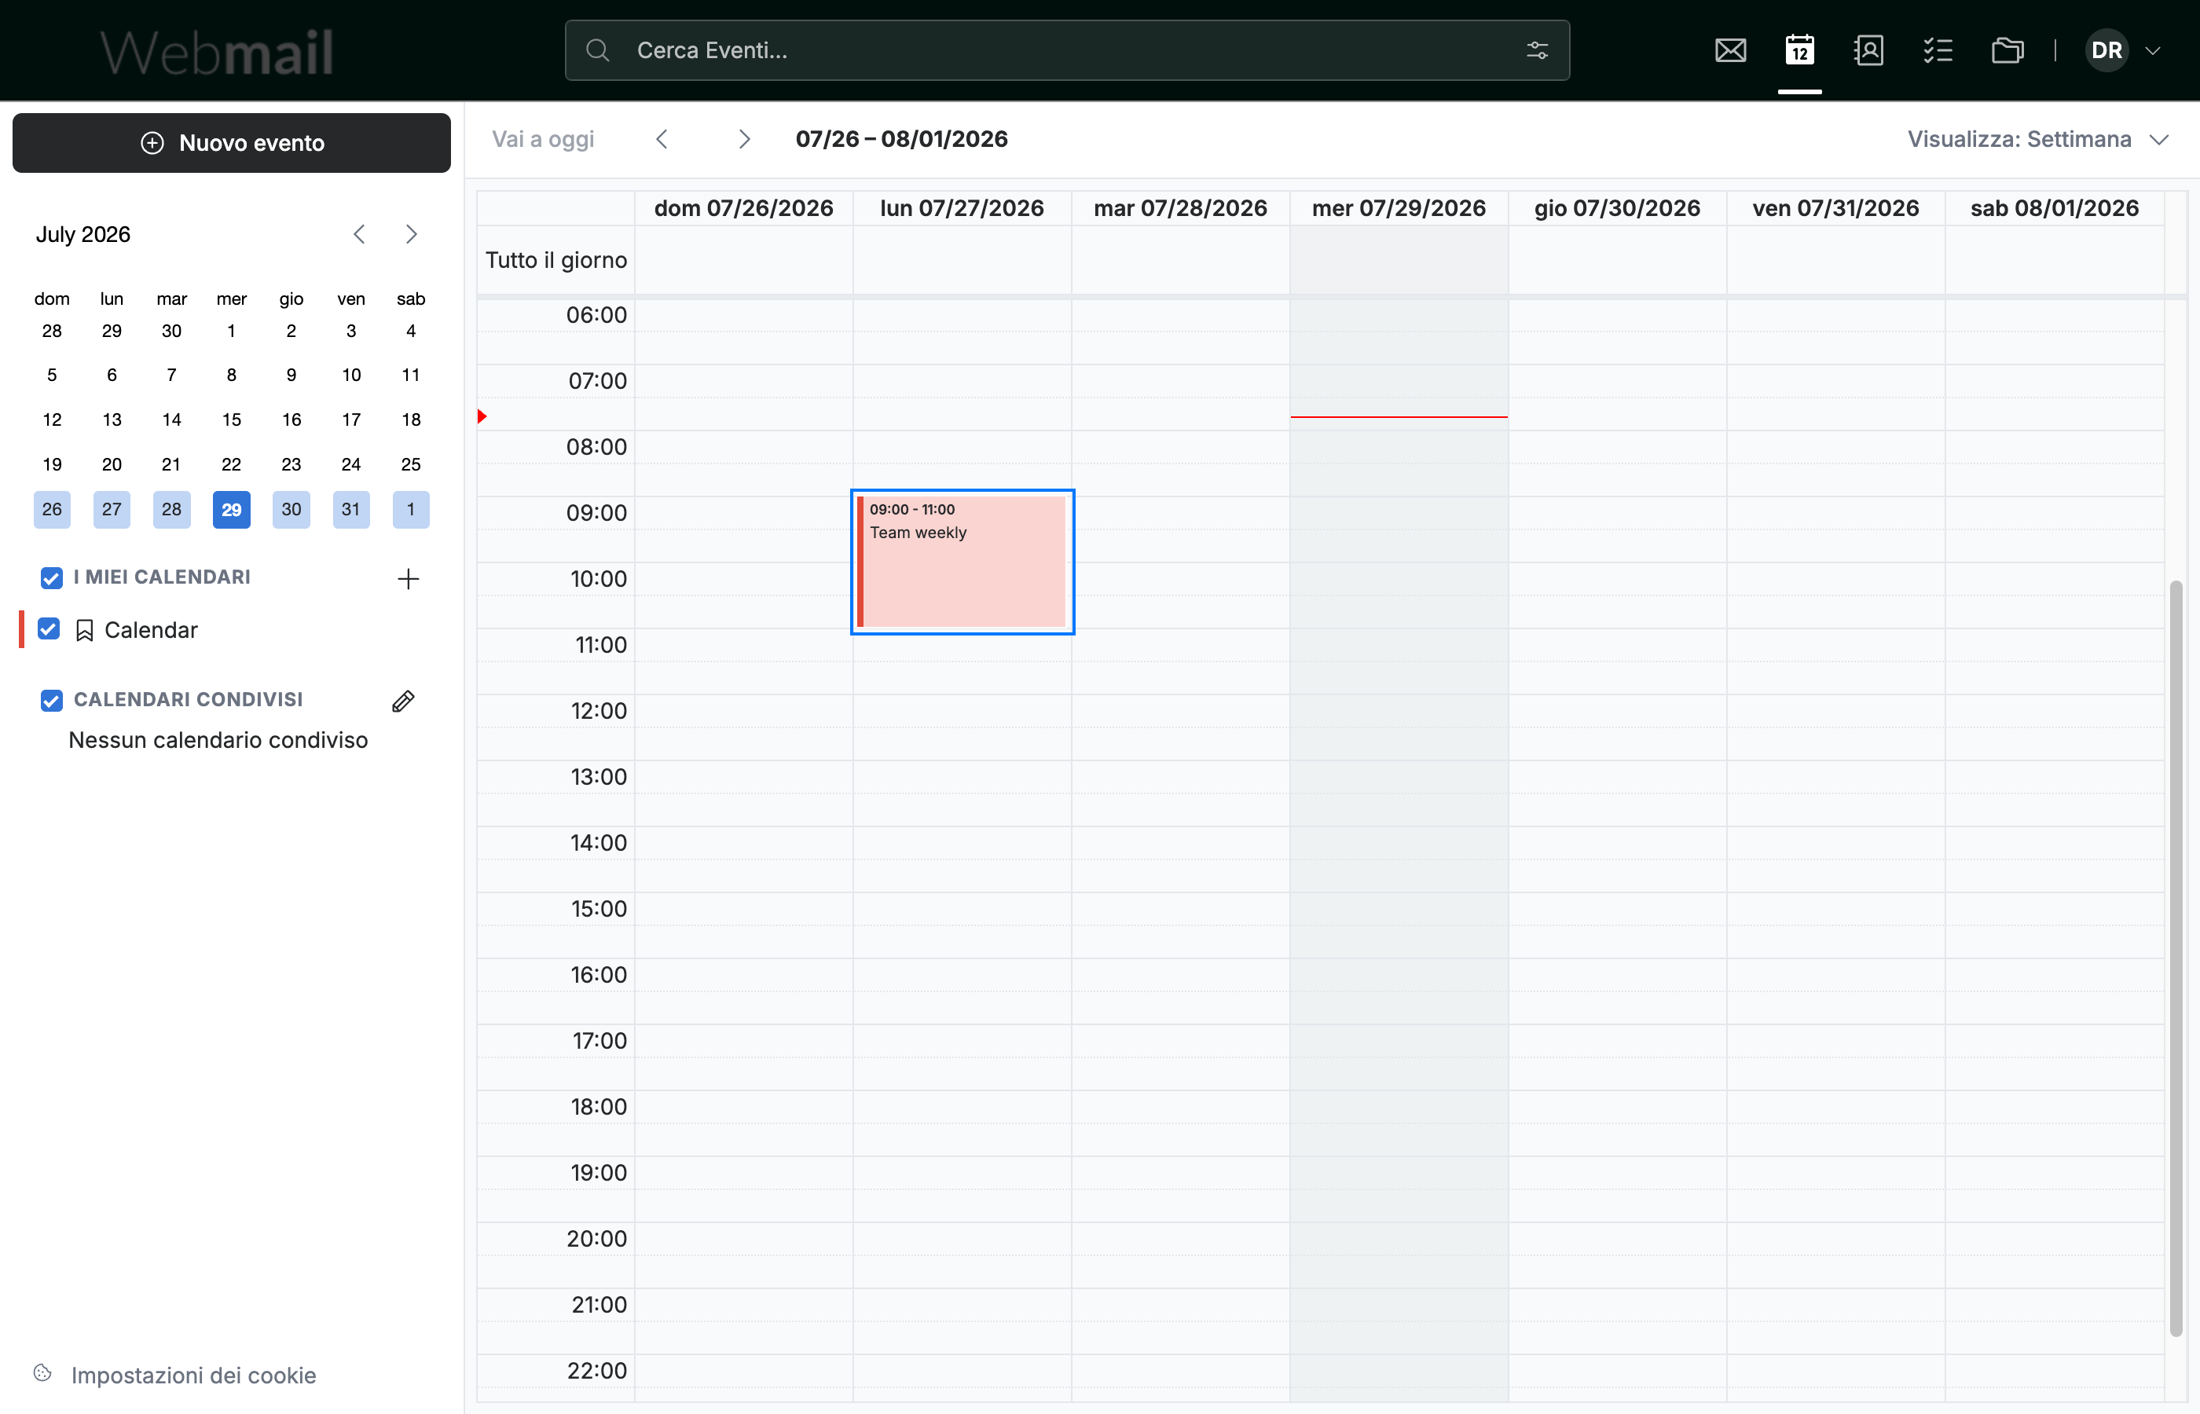Select July 15 in mini calendar

(231, 419)
